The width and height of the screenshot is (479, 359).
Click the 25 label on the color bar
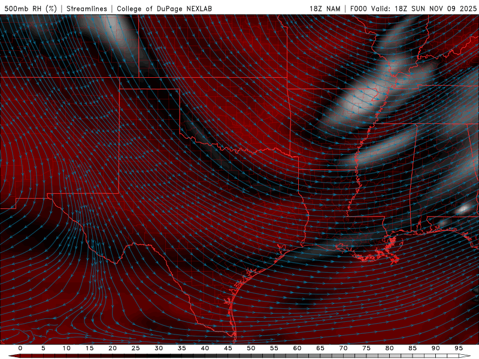pyautogui.click(x=136, y=348)
